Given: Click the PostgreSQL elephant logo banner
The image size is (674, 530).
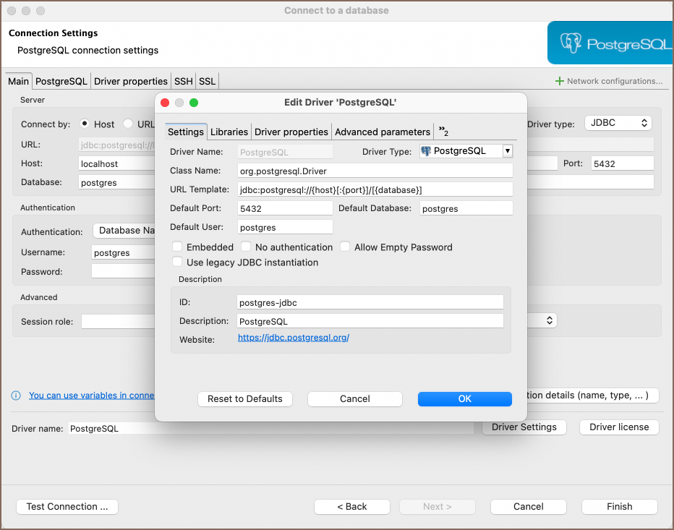Looking at the screenshot, I should [610, 43].
